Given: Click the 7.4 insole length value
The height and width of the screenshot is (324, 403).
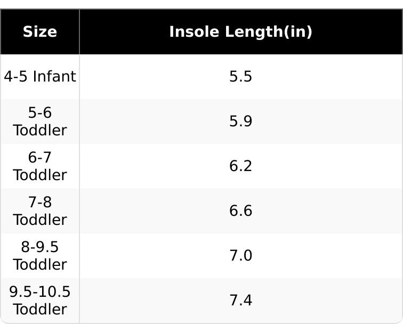Looking at the screenshot, I should pyautogui.click(x=240, y=301).
